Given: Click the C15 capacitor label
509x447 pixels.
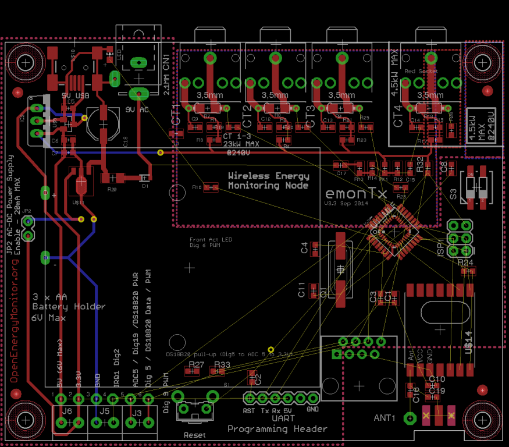Looking at the screenshot, I should 410,180.
